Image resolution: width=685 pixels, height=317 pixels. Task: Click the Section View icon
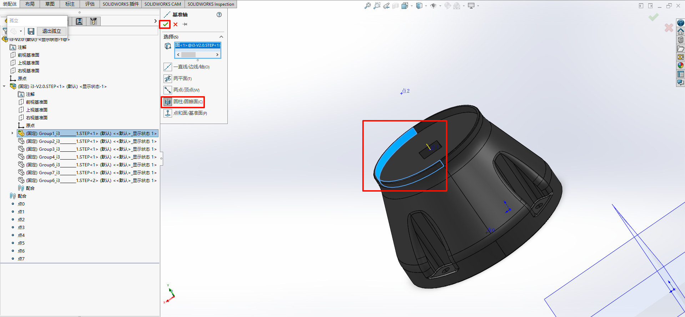point(396,6)
